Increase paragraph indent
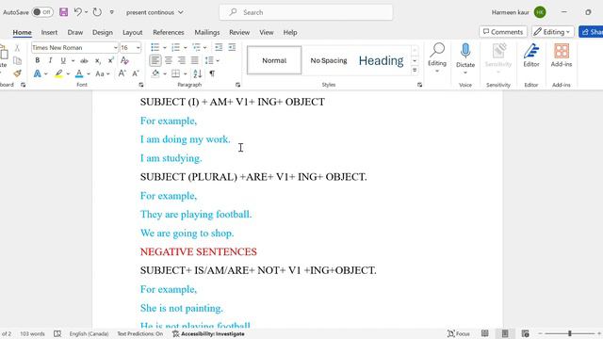The height and width of the screenshot is (339, 603). [x=232, y=47]
